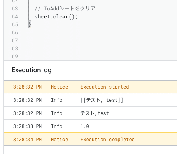Click the Info label beside [[テスト, test]]

pos(56,100)
